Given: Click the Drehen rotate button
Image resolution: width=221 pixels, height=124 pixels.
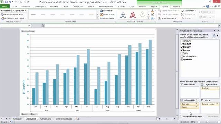Looking at the screenshot, I should (187, 18).
